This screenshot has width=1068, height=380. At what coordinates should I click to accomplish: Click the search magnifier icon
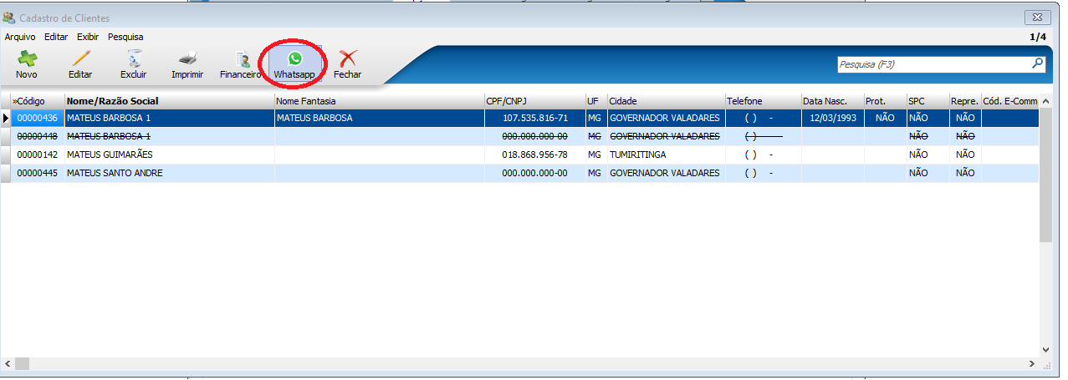tap(1037, 63)
